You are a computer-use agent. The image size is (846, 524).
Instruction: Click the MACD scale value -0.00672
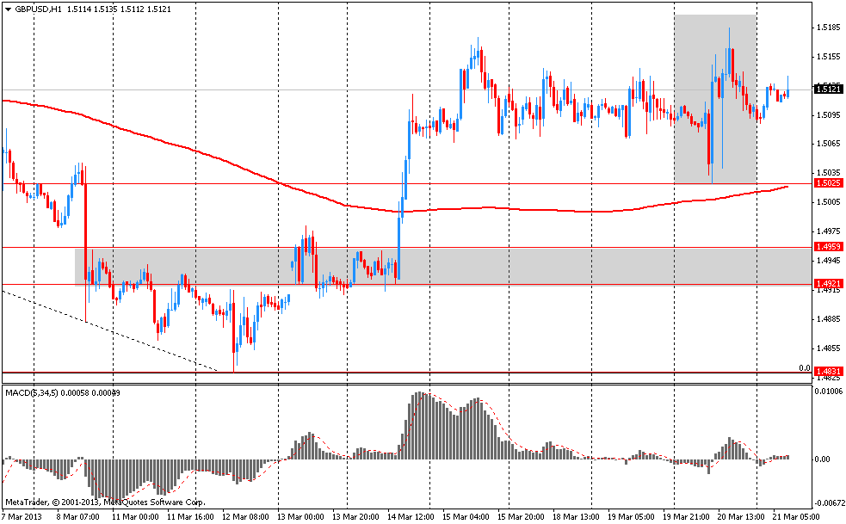click(x=828, y=503)
